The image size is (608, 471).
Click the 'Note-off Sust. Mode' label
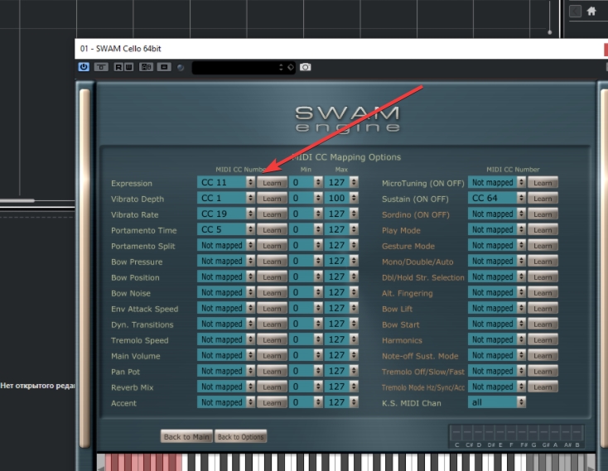point(420,356)
